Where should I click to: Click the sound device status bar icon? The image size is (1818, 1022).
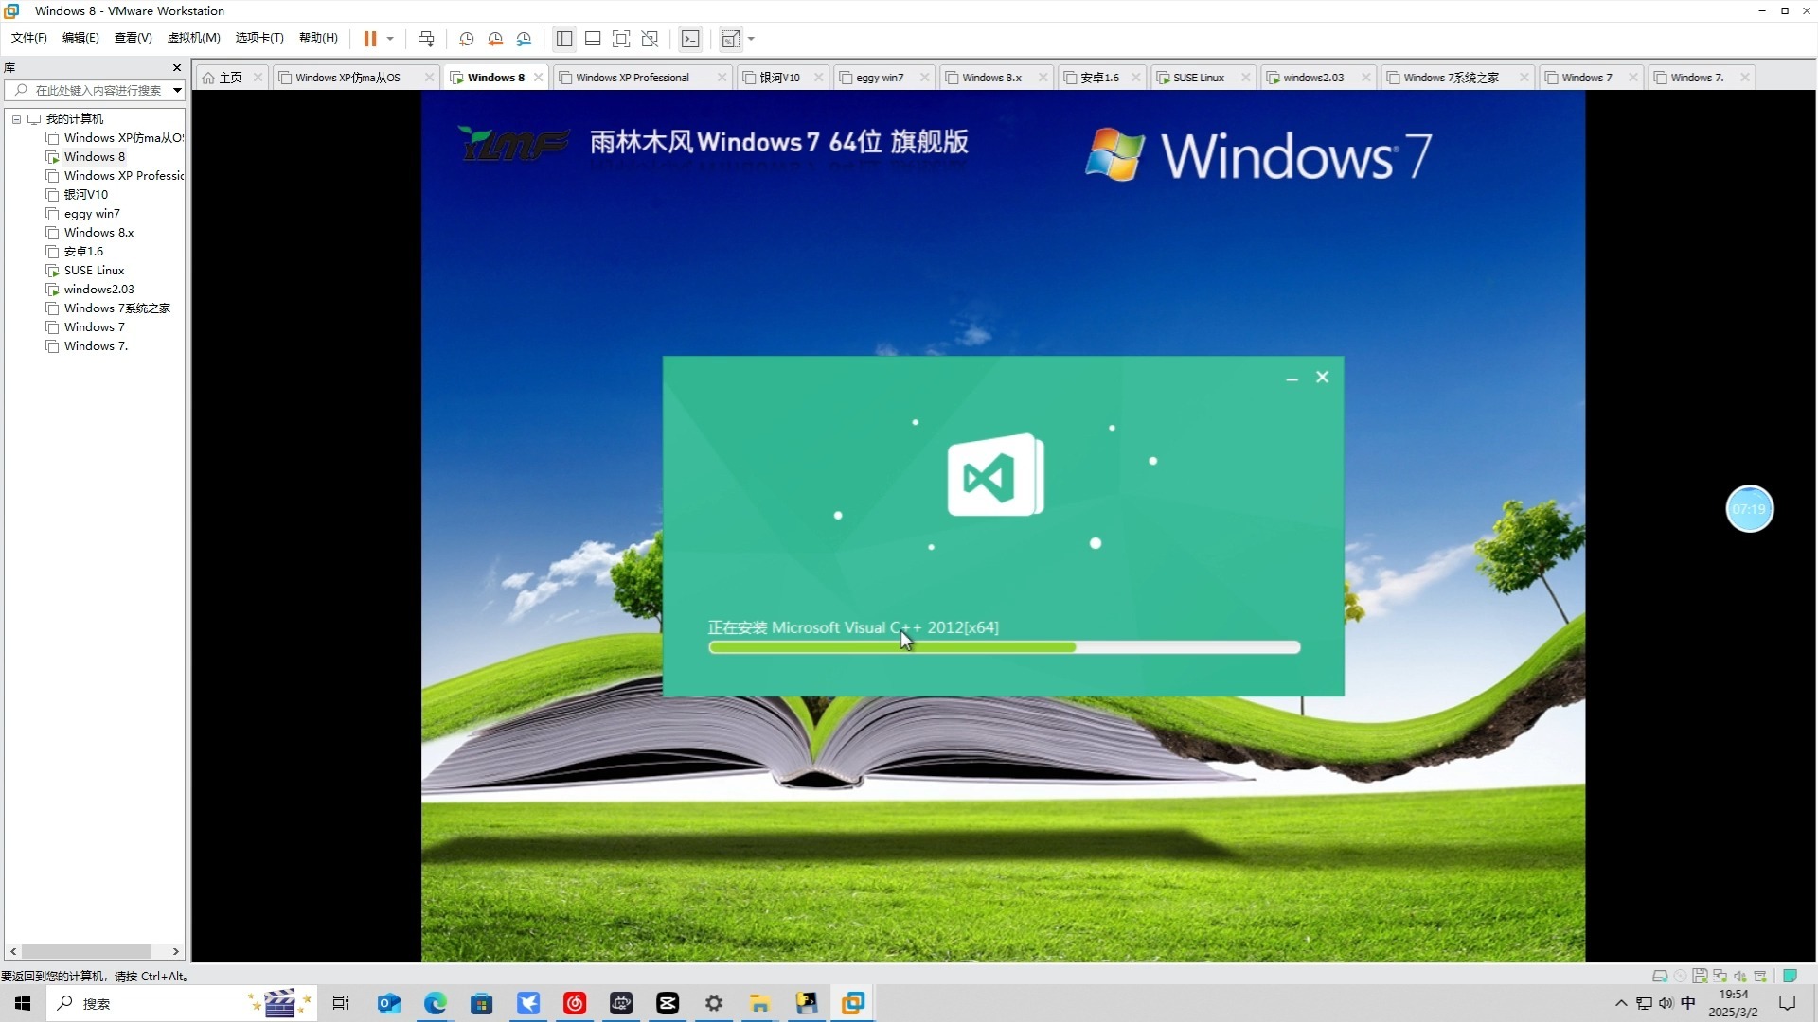click(1739, 976)
